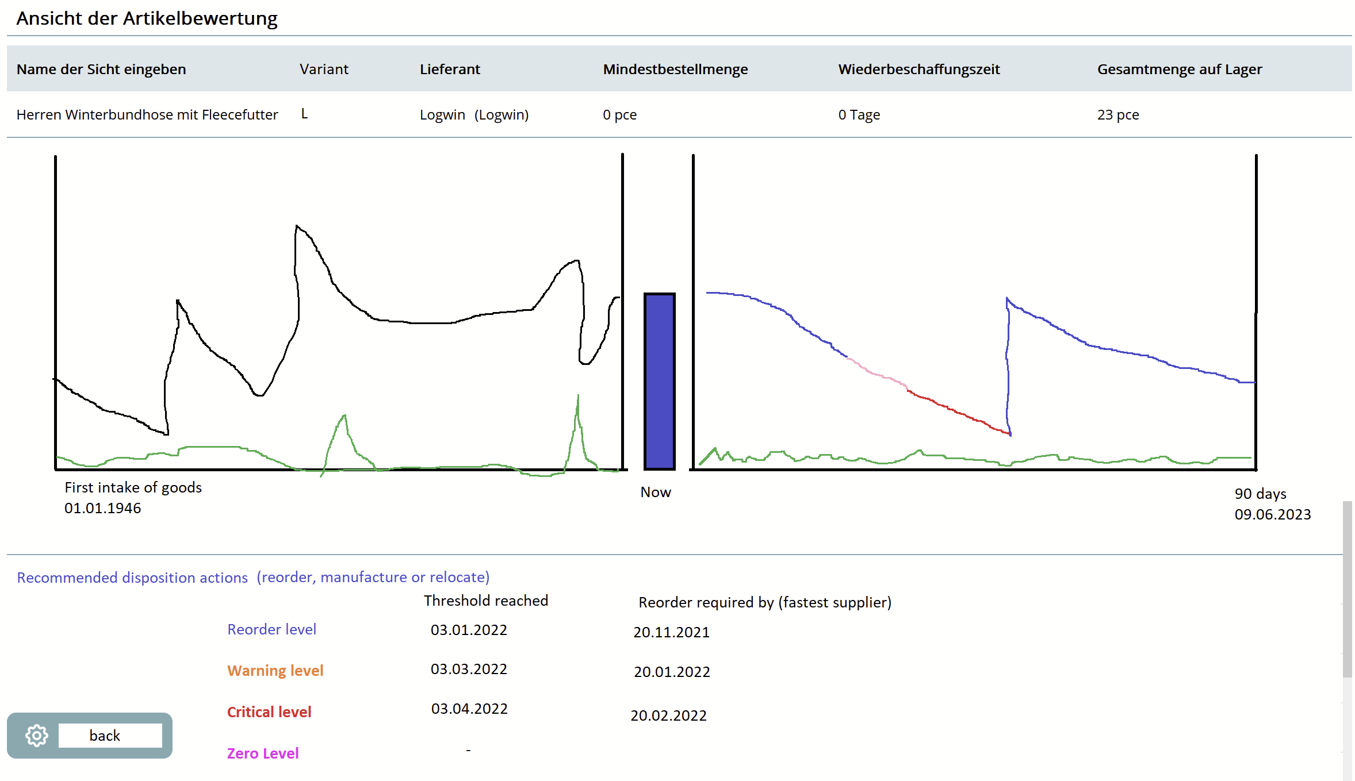Screen dimensions: 1355x781
Task: Click the 03.01.2022 threshold date
Action: [469, 630]
